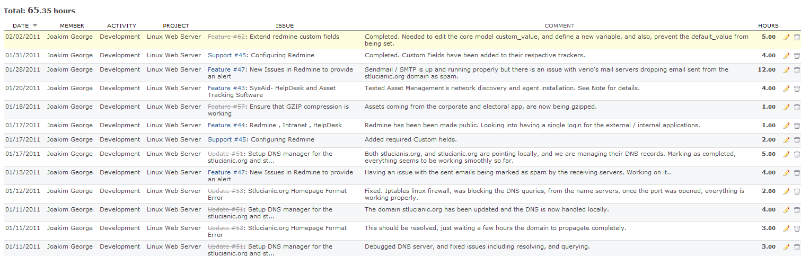801x256 pixels.
Task: Select the 'Total: 65.35 hours' summary text
Action: 40,10
